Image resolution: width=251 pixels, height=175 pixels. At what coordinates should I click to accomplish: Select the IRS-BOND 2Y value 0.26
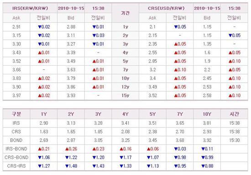(71, 149)
